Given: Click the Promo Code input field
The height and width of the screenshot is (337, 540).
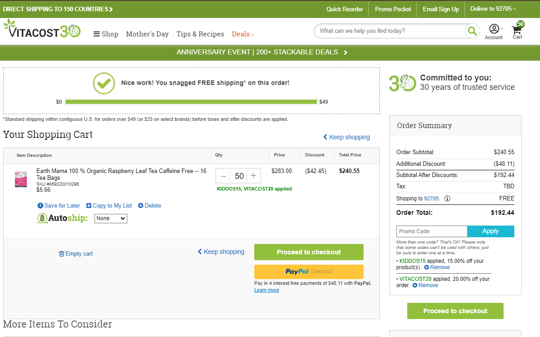Looking at the screenshot, I should [x=432, y=231].
